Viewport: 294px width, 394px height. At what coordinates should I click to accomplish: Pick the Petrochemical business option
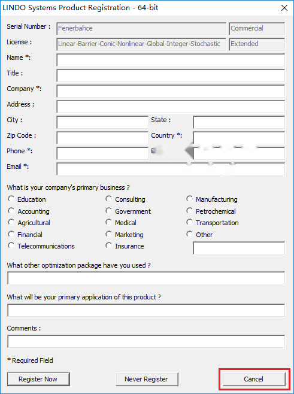(x=189, y=211)
